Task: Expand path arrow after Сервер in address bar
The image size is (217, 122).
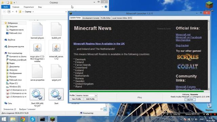Action: 33,12
